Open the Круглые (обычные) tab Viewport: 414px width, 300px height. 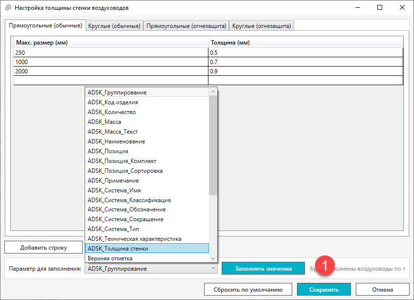click(115, 26)
